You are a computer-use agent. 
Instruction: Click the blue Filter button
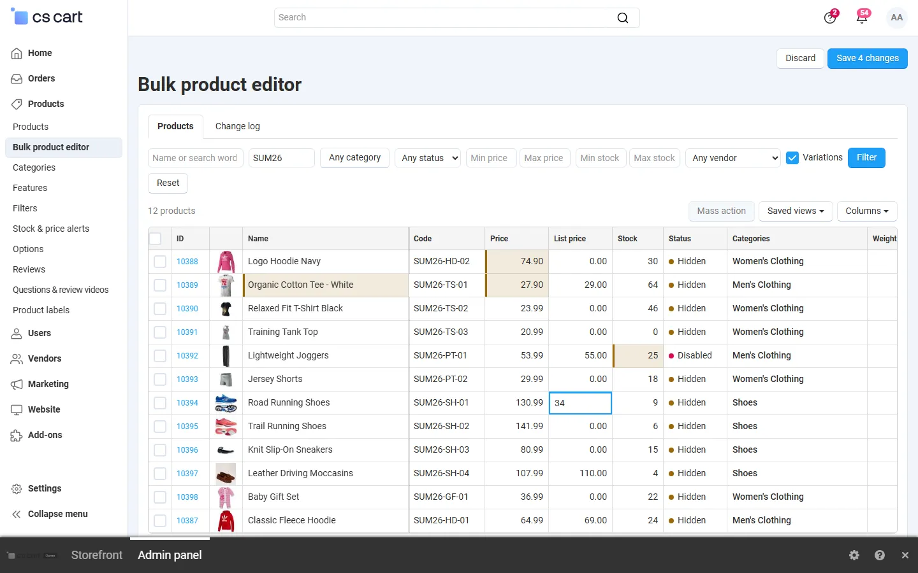click(x=866, y=158)
